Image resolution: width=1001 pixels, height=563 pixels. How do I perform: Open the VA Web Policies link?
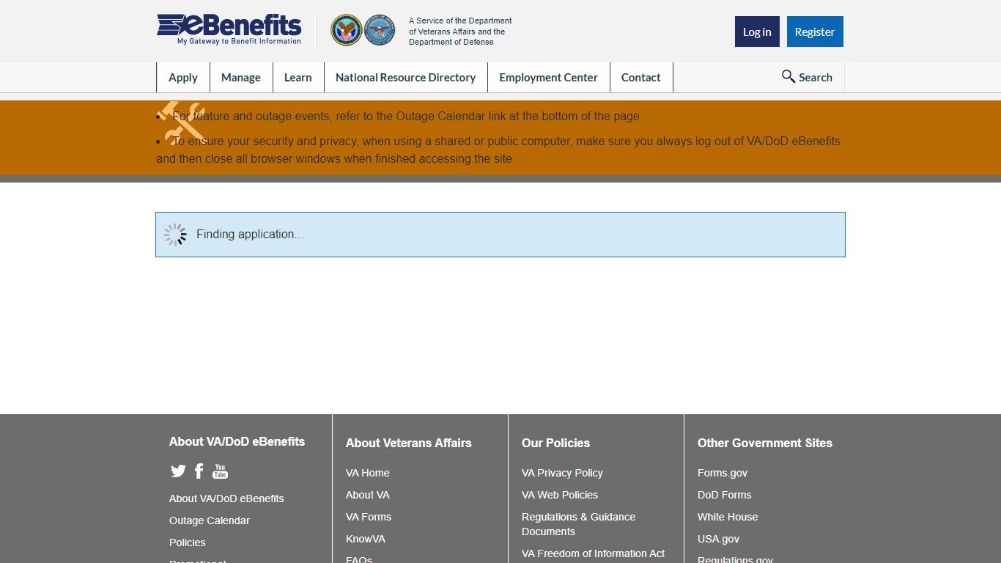560,495
